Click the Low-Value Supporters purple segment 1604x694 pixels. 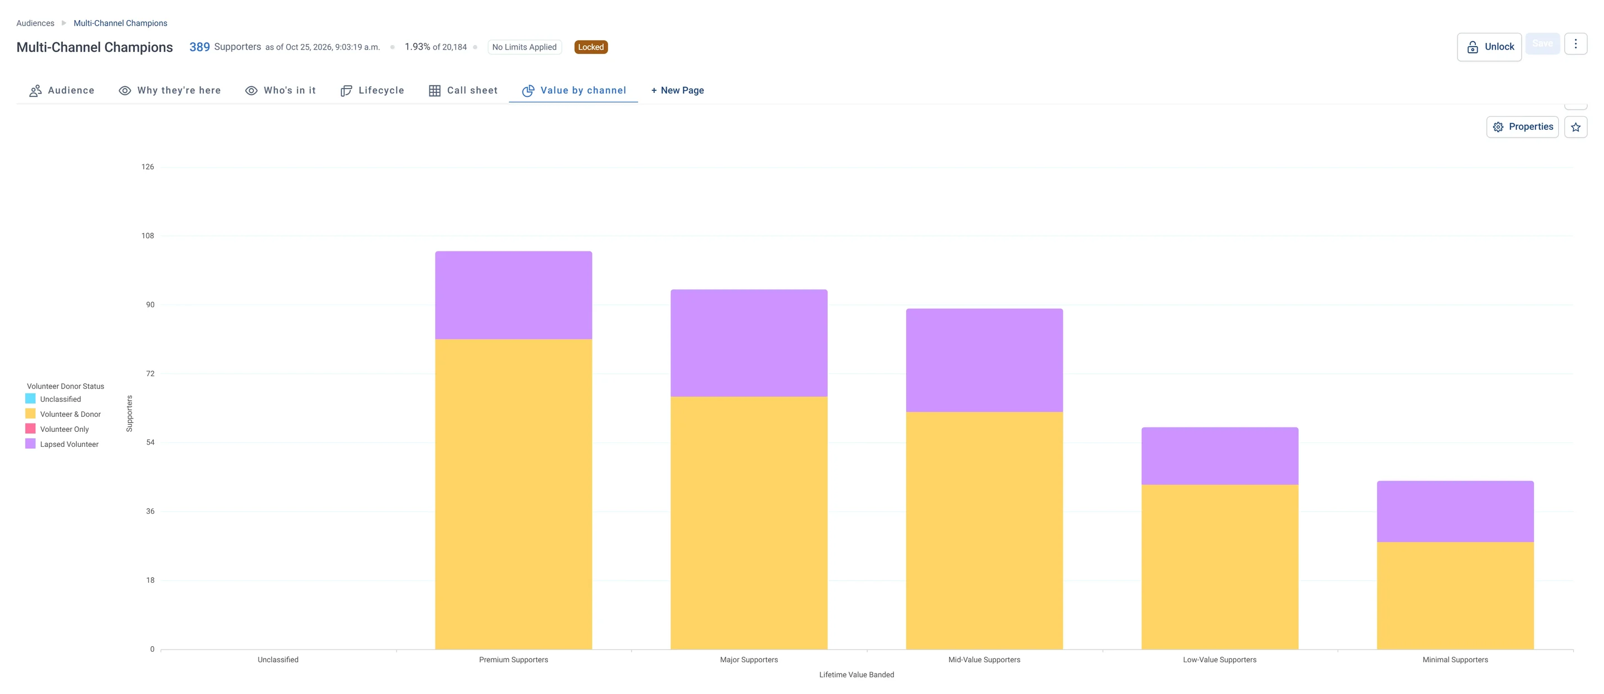coord(1220,456)
